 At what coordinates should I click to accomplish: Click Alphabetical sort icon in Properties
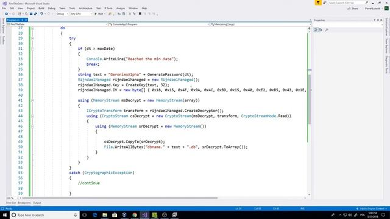click(321, 30)
